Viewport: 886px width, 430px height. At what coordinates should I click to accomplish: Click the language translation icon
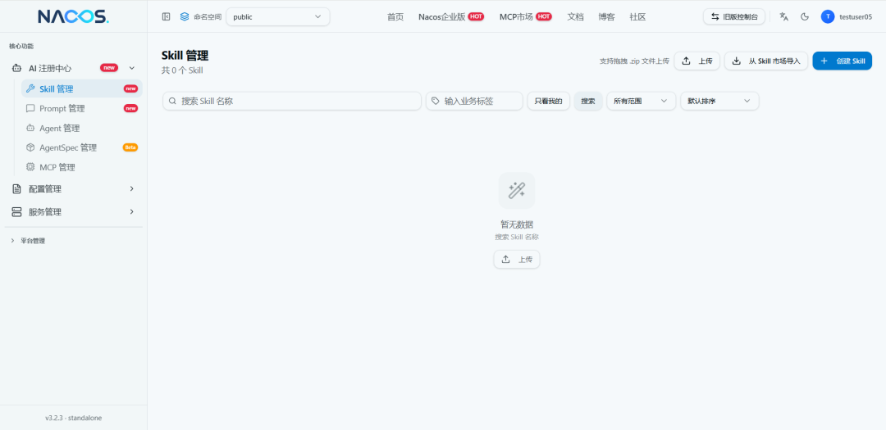[x=783, y=17]
